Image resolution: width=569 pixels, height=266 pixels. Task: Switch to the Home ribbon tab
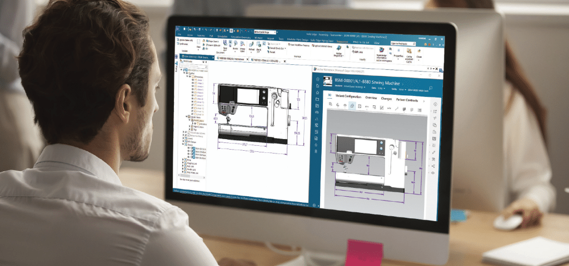click(x=190, y=35)
